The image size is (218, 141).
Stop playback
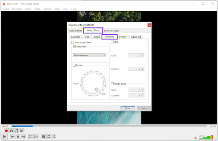[x=18, y=137]
